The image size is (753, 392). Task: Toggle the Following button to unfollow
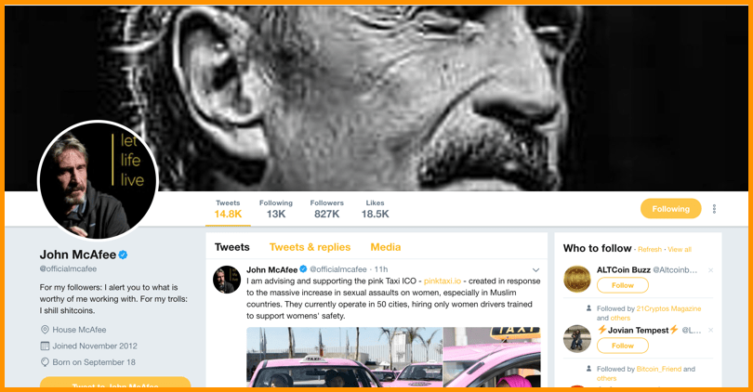click(670, 209)
